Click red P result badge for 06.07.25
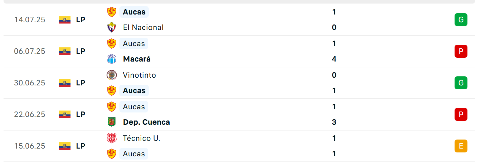This screenshot has width=480, height=165. (461, 51)
